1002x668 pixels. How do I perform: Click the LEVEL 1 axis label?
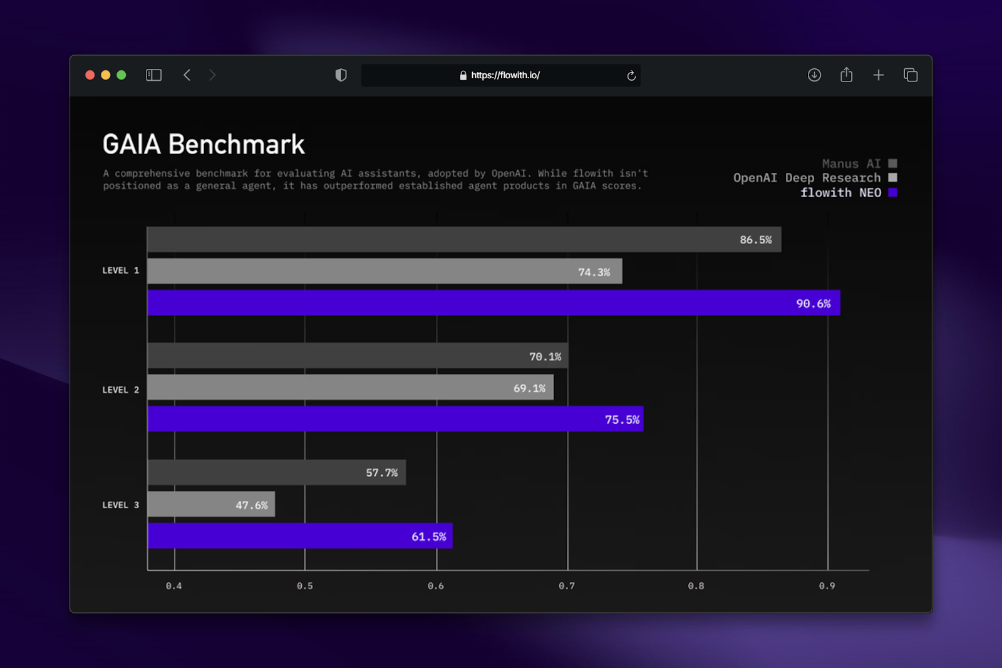click(121, 270)
